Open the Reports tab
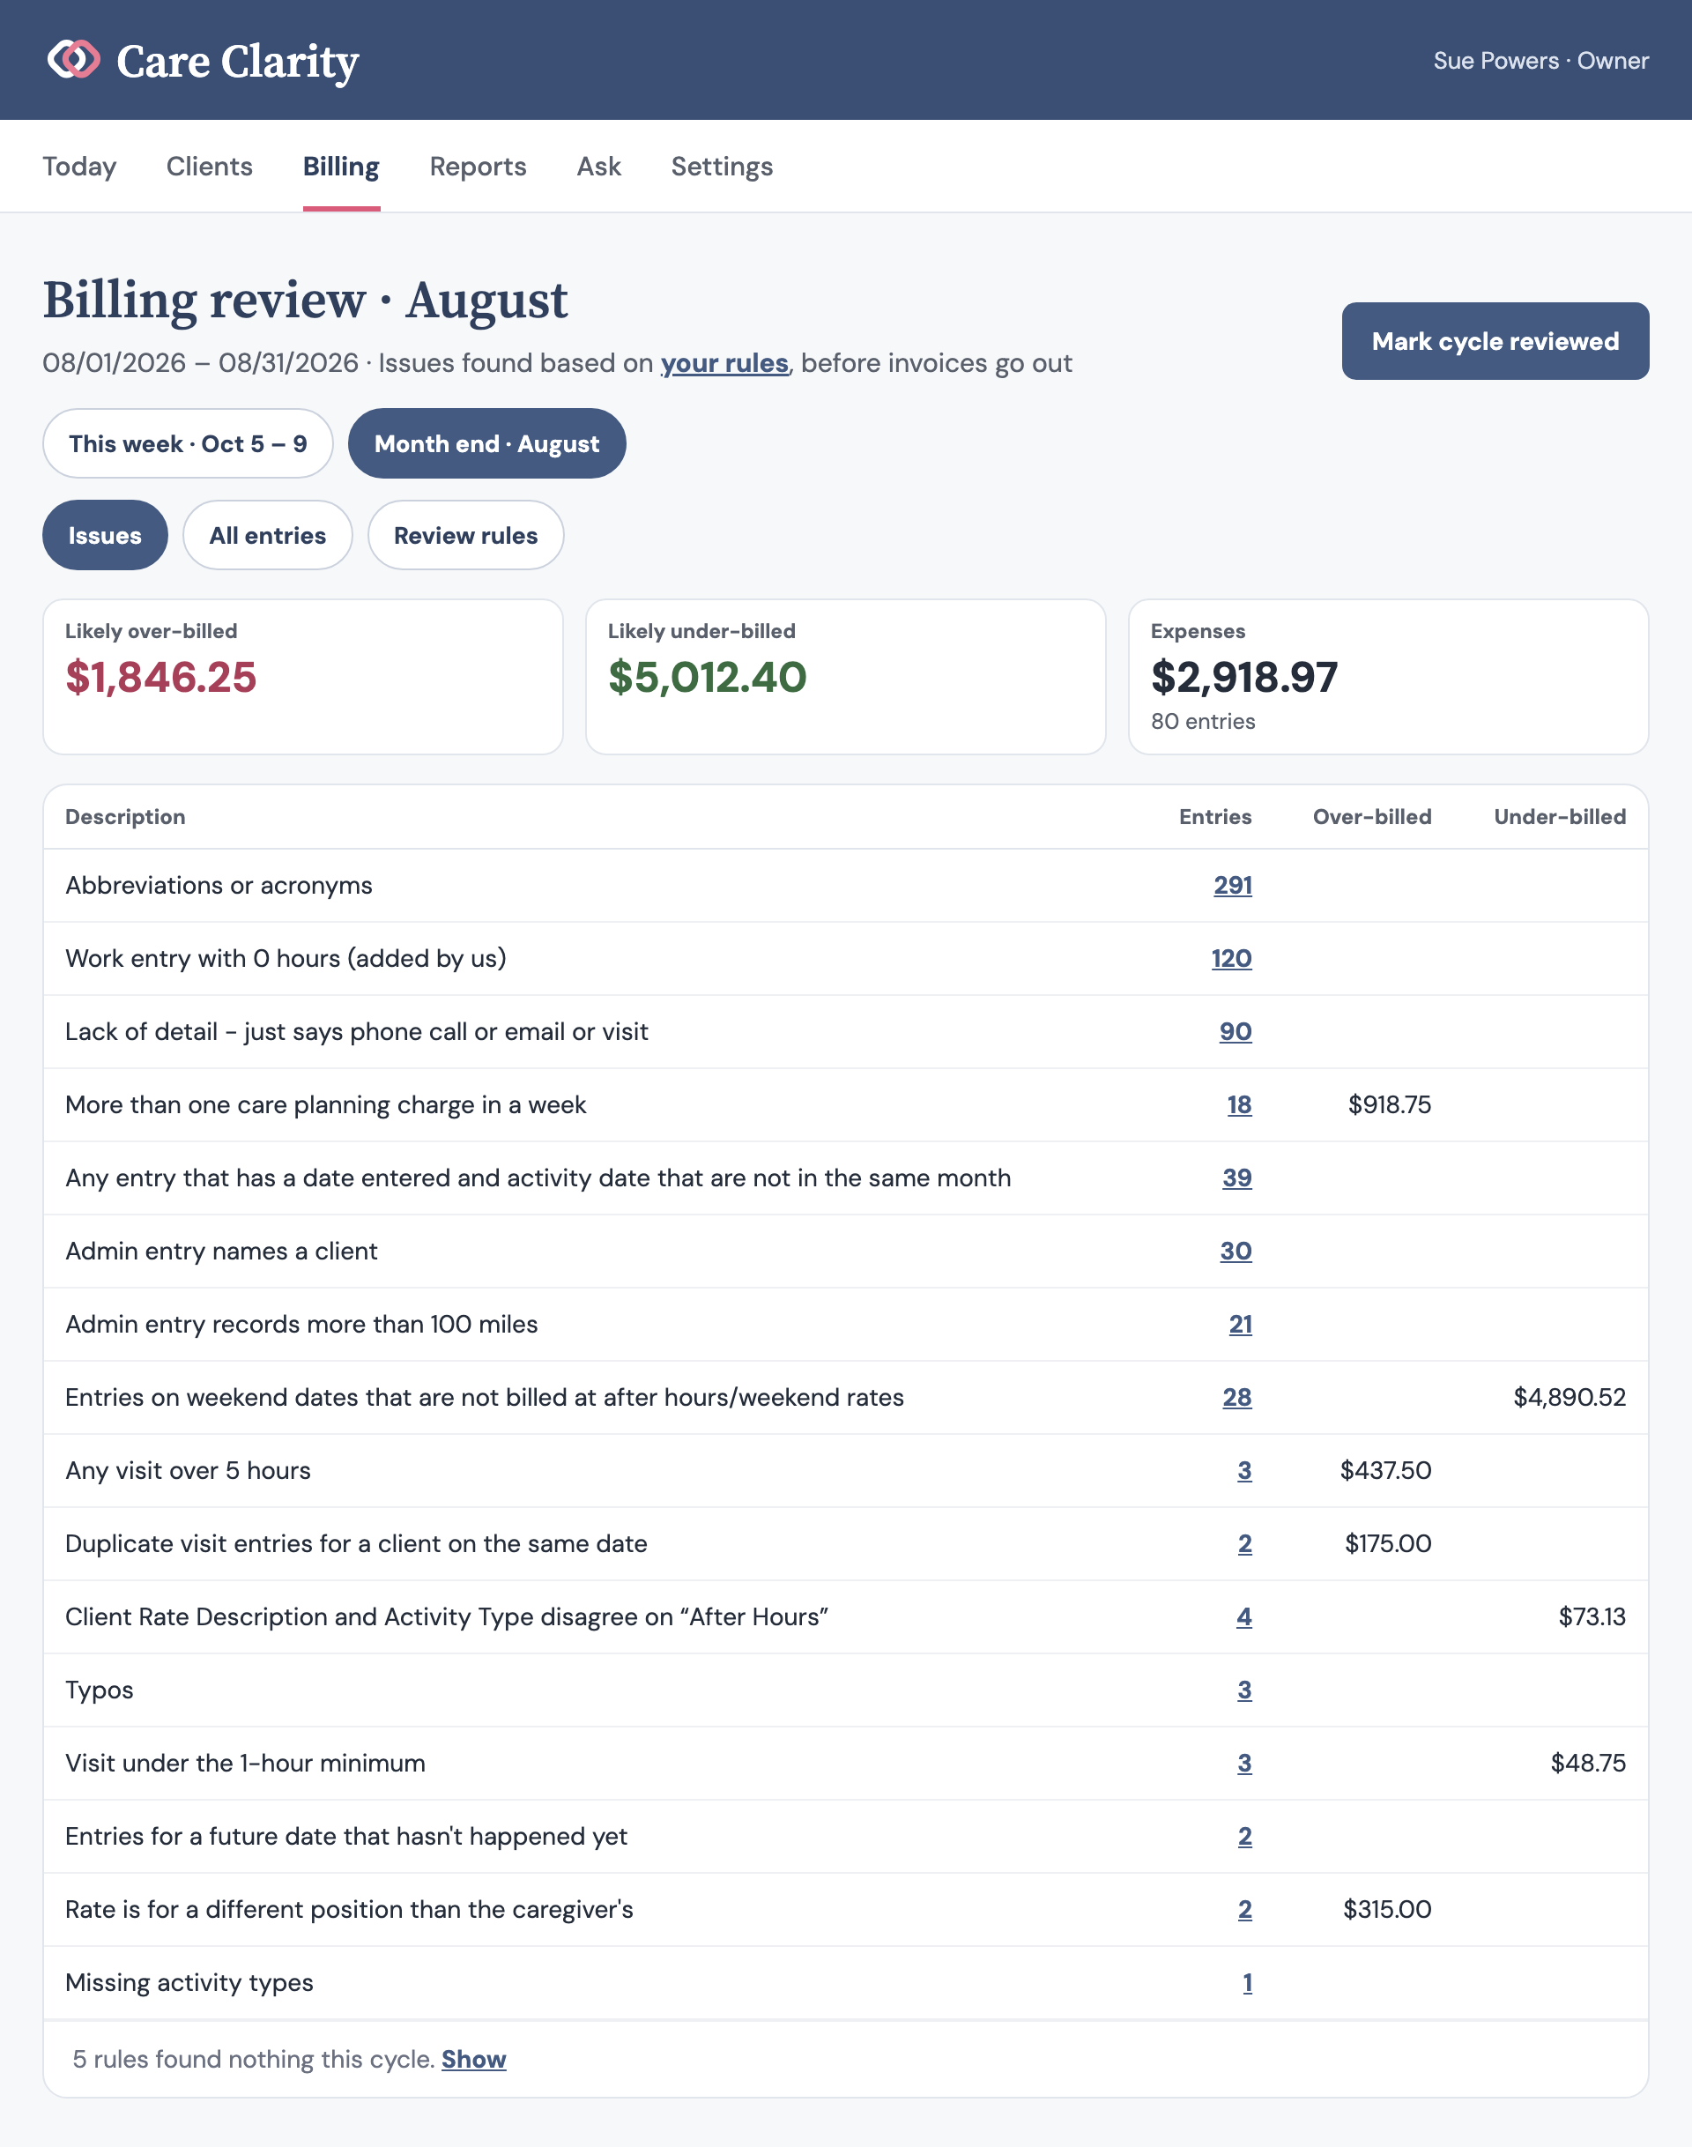Image resolution: width=1692 pixels, height=2147 pixels. [x=478, y=167]
